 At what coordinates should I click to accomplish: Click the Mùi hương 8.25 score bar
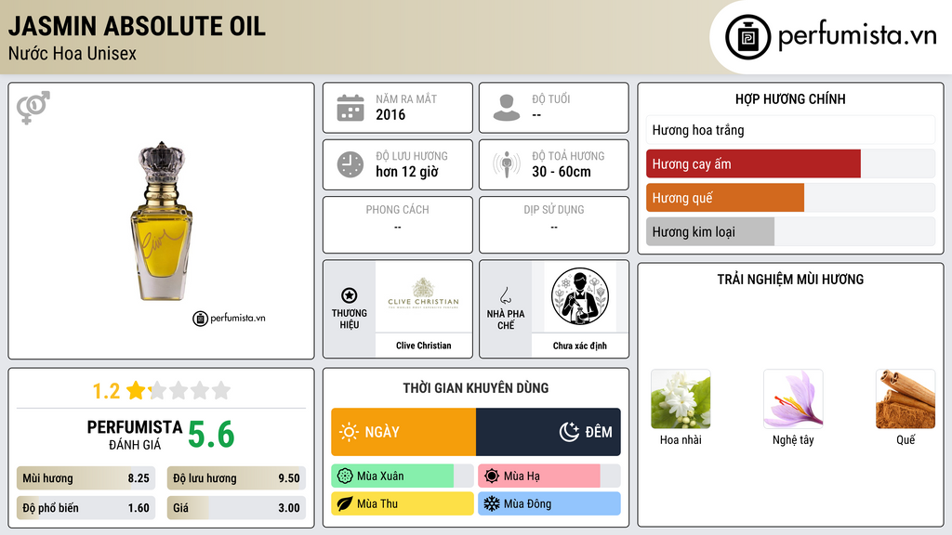(86, 478)
